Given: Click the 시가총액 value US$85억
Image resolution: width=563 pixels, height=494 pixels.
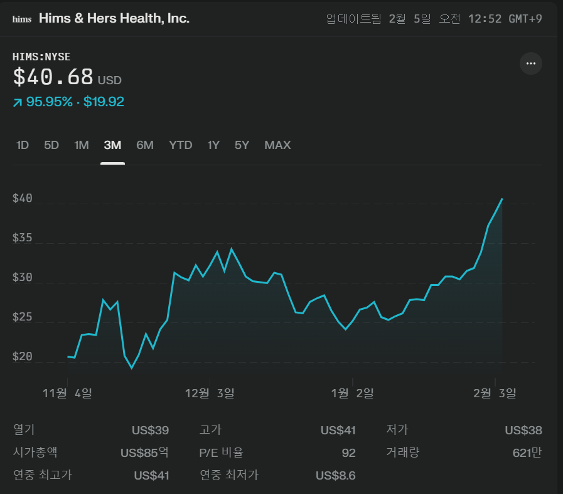Looking at the screenshot, I should click(x=144, y=453).
